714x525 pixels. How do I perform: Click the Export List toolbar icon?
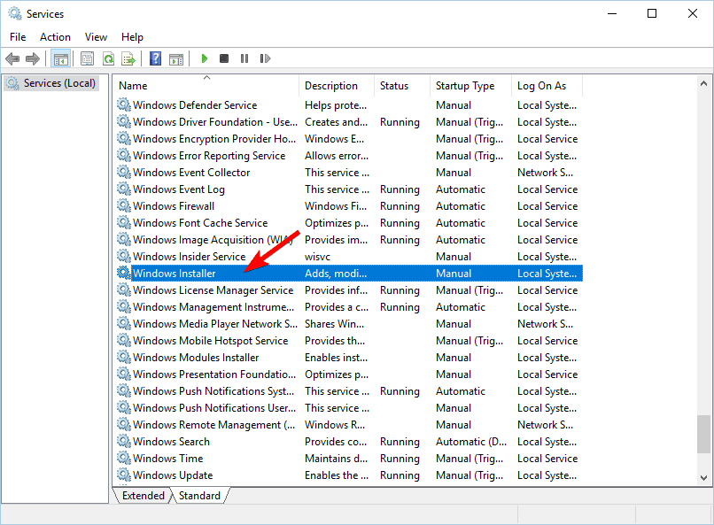point(128,58)
